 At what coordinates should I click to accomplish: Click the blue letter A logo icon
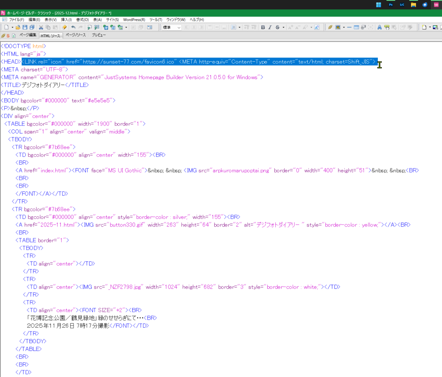tap(379, 27)
